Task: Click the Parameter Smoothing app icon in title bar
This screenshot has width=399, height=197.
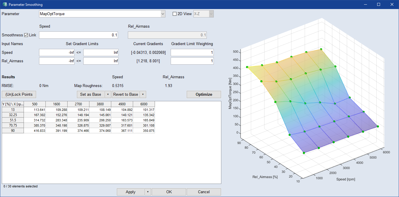Action: [x=5, y=5]
